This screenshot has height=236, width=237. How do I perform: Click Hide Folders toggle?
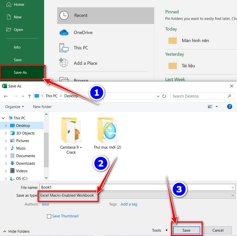[16, 231]
